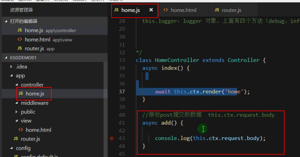Click the 资源管理器 panel title

(21, 10)
